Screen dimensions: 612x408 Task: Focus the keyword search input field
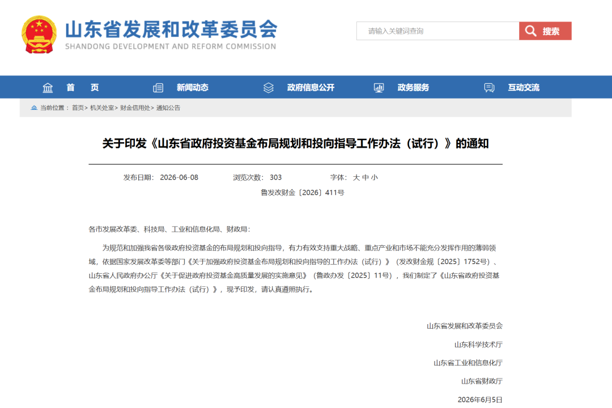[x=437, y=31]
